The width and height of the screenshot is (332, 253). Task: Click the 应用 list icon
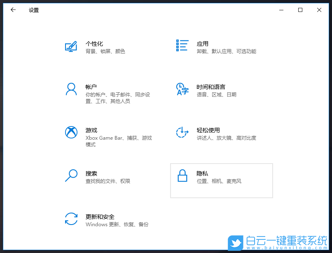(182, 45)
